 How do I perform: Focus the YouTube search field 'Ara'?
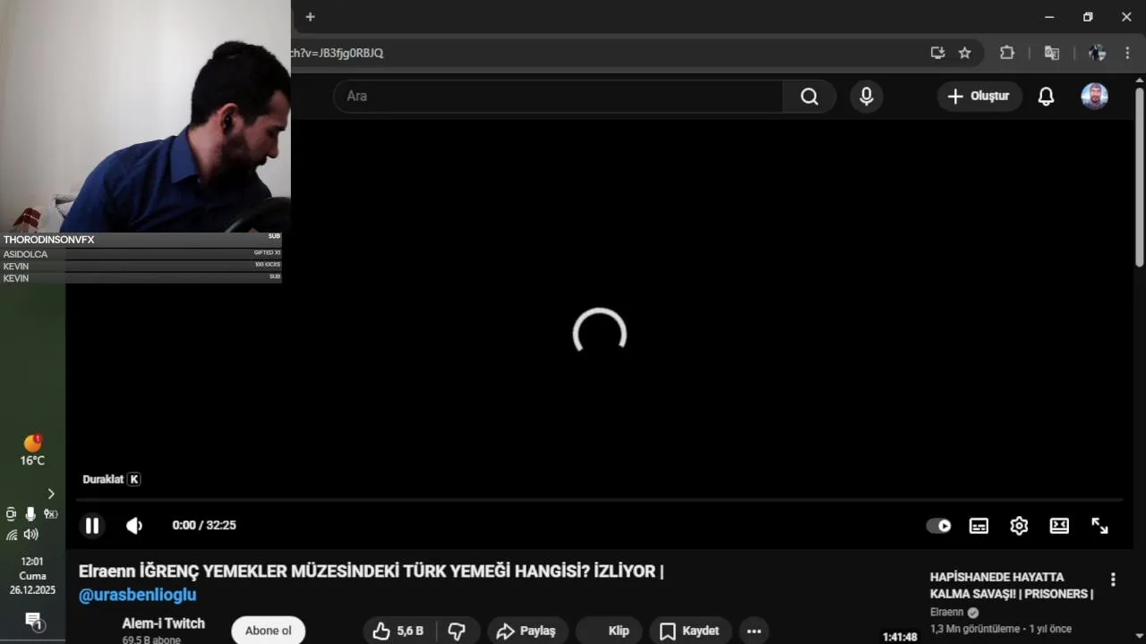tap(559, 97)
